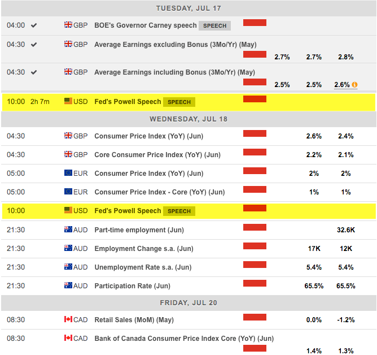Click the red volatility bar in the Retail Sales row
This screenshot has height=355, width=377.
(255, 317)
